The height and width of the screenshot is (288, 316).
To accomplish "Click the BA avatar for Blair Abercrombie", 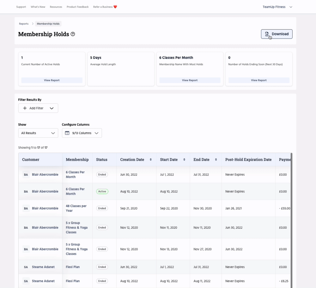I will click(26, 174).
